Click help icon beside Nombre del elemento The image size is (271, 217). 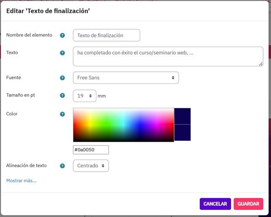(62, 36)
